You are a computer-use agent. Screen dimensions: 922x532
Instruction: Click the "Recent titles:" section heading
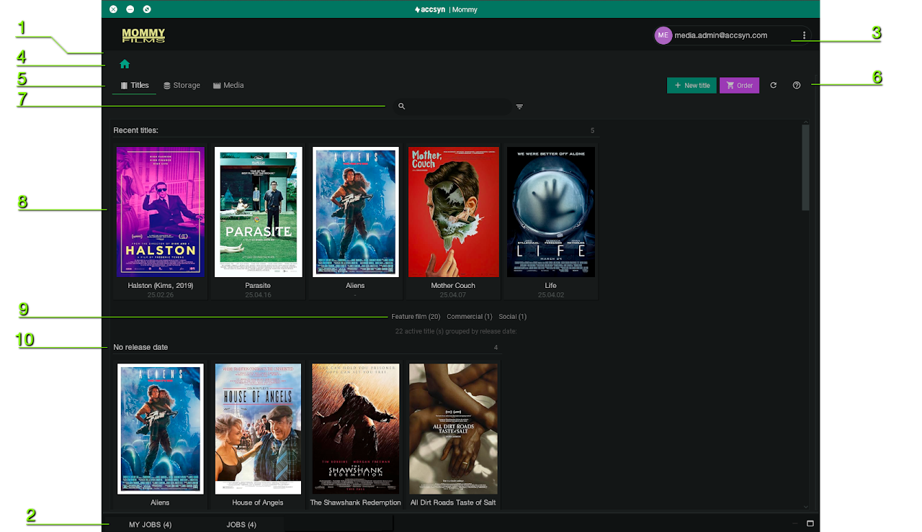135,130
